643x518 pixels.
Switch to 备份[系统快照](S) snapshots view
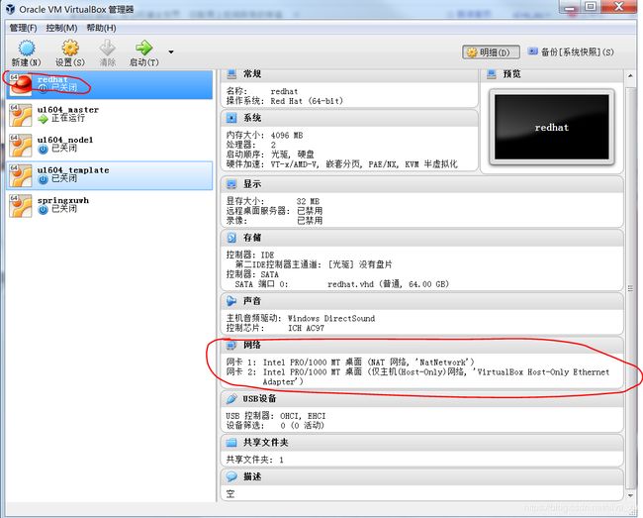pyautogui.click(x=571, y=52)
